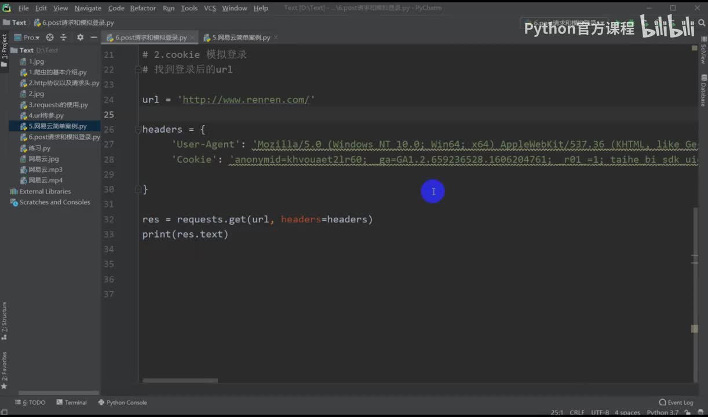Open the VCS menu
This screenshot has height=417, width=708.
click(x=210, y=8)
